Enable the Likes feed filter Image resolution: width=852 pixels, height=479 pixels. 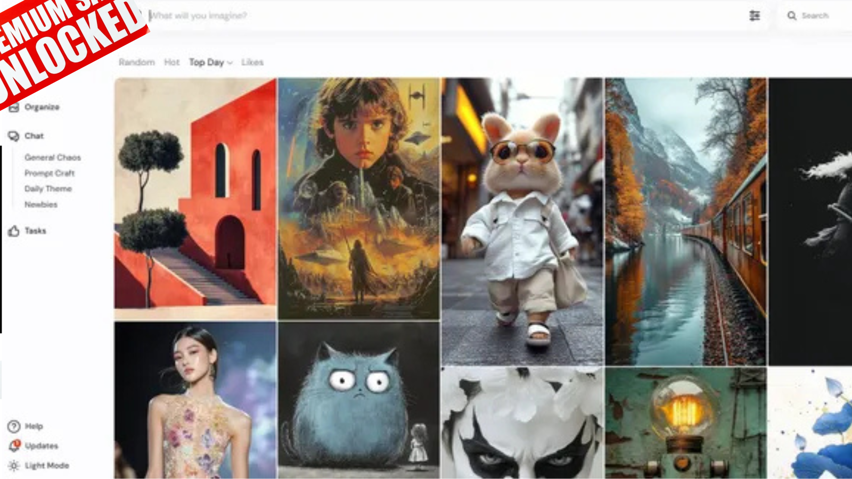[x=251, y=62]
